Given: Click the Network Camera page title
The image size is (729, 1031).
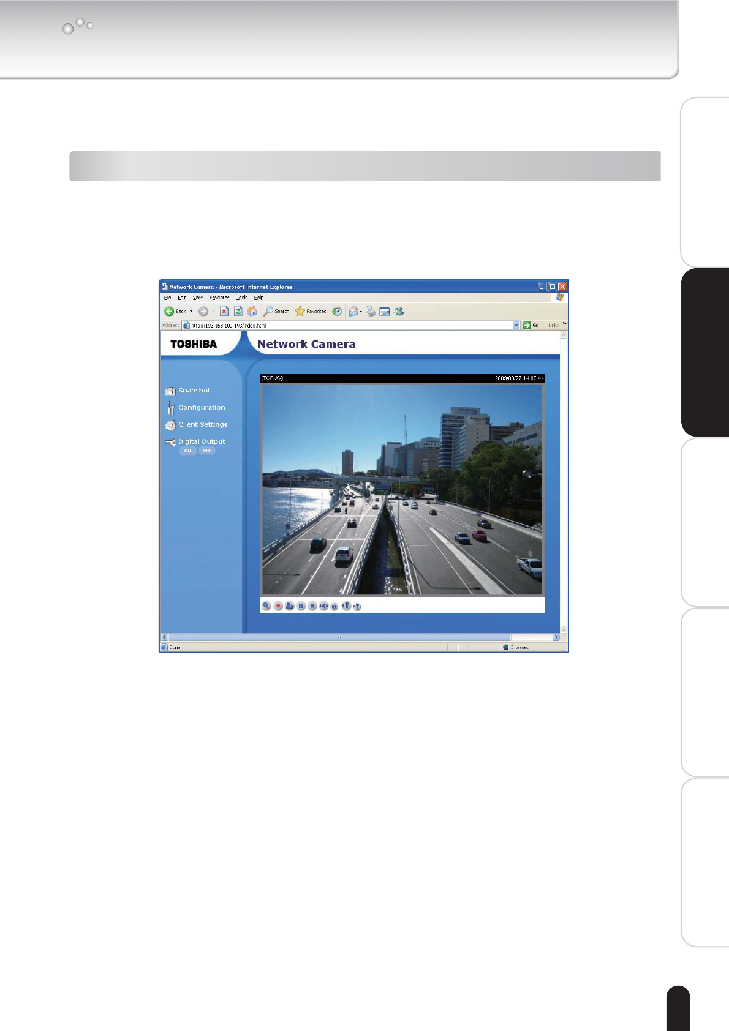Looking at the screenshot, I should 306,344.
